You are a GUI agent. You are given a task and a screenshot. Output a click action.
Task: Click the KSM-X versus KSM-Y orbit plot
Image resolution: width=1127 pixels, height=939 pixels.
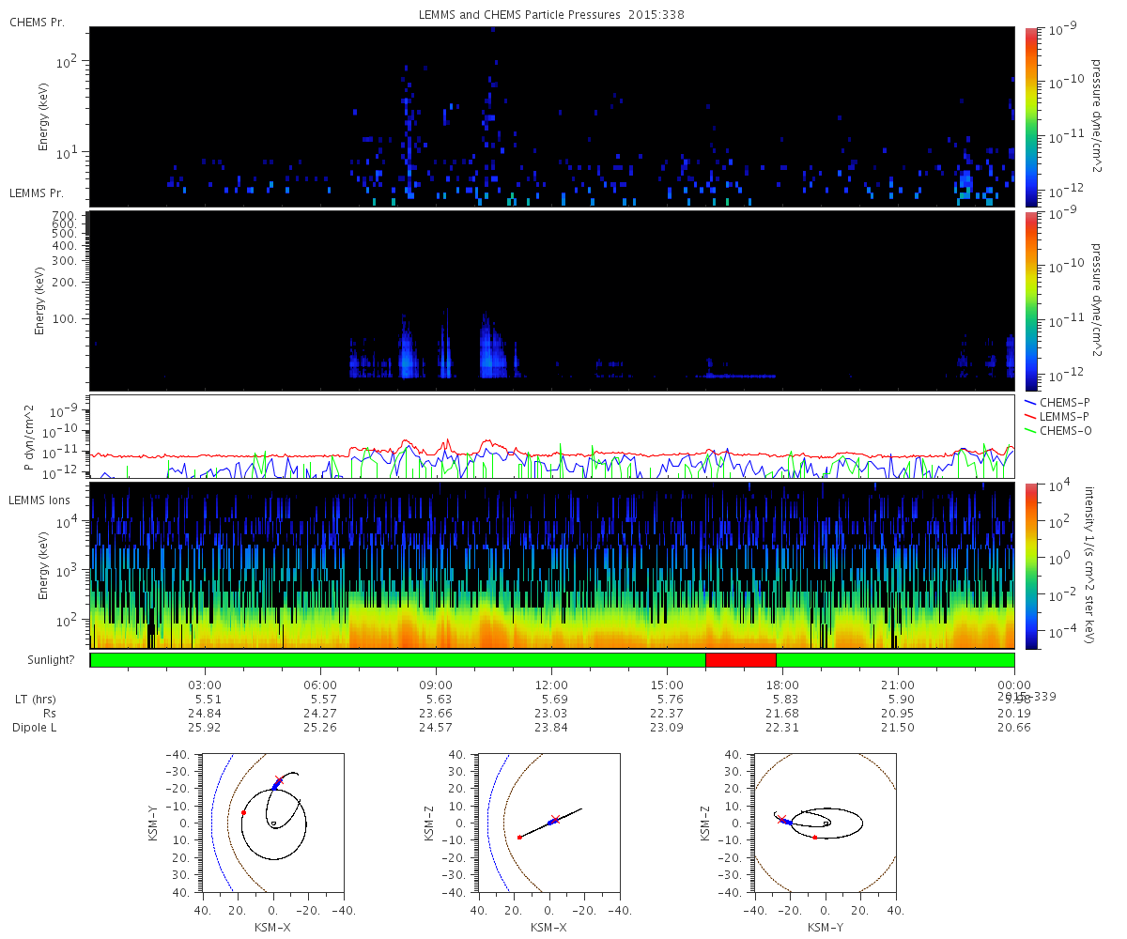272,823
